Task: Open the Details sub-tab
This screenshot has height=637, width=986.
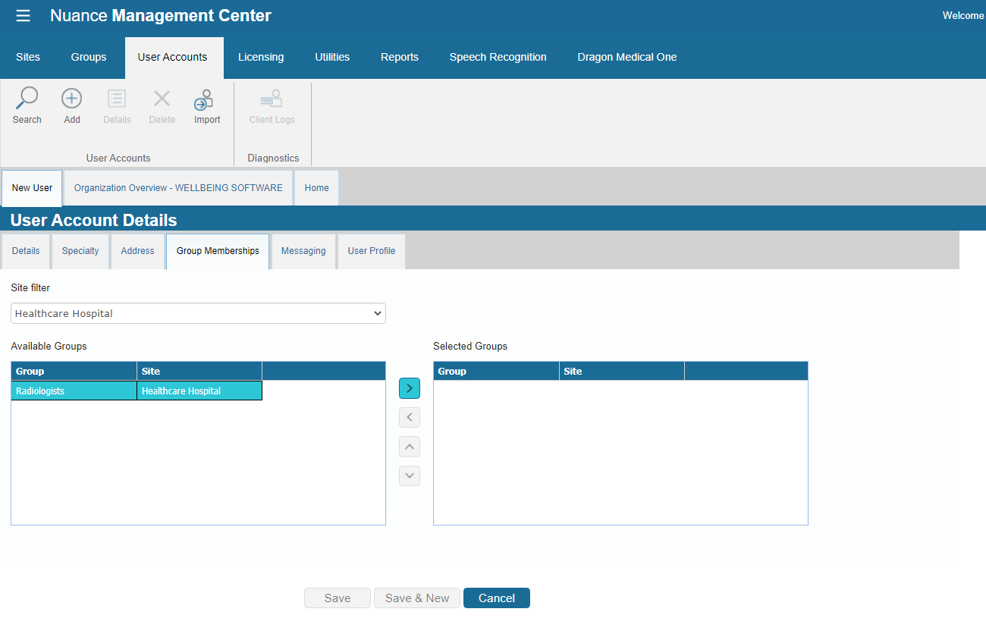Action: 26,251
